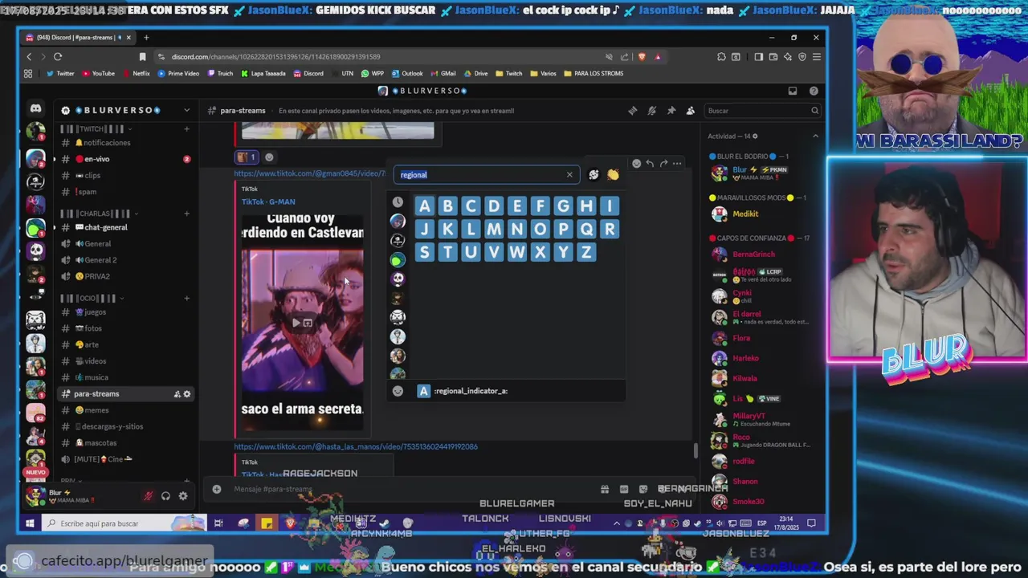The width and height of the screenshot is (1028, 578).
Task: Collapse the Actividad members section
Action: [815, 136]
